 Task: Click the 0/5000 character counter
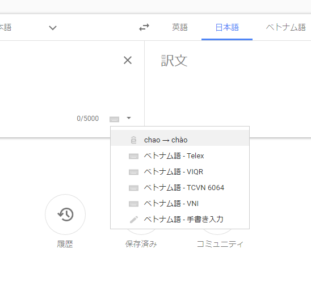(87, 119)
